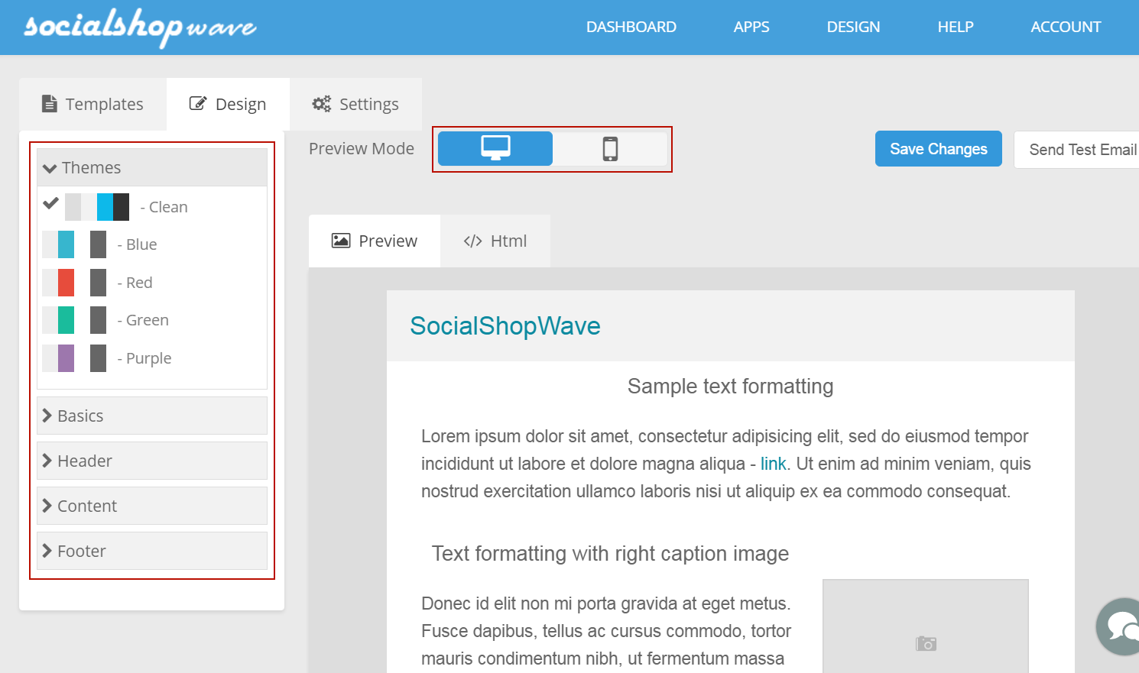Click the Blue theme's teal swatch

[x=67, y=244]
